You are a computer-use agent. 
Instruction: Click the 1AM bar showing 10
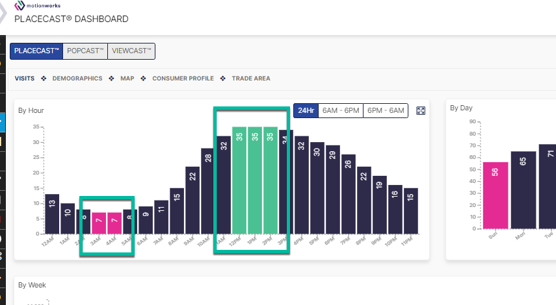(x=68, y=219)
